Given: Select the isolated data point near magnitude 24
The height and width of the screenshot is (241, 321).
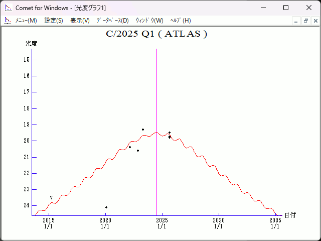Looking at the screenshot, I should [x=106, y=207].
